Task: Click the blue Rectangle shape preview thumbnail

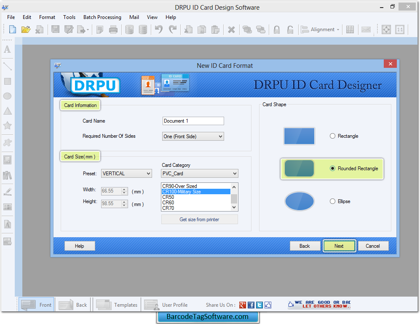Action: point(299,136)
